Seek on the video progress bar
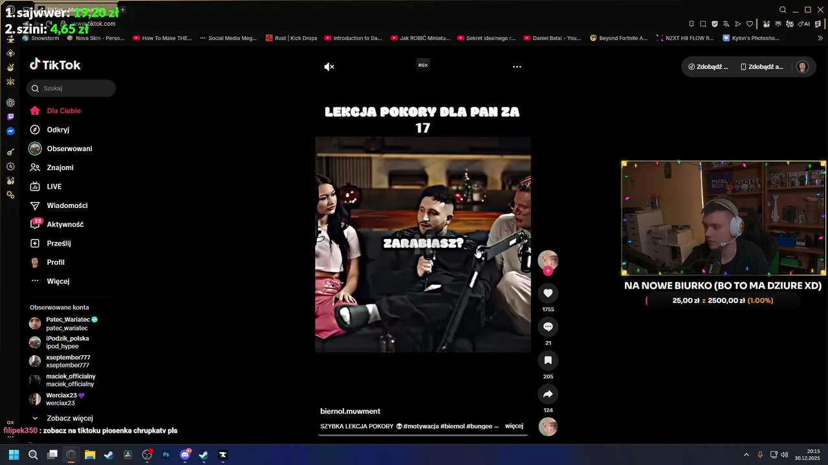The image size is (828, 465). click(423, 435)
